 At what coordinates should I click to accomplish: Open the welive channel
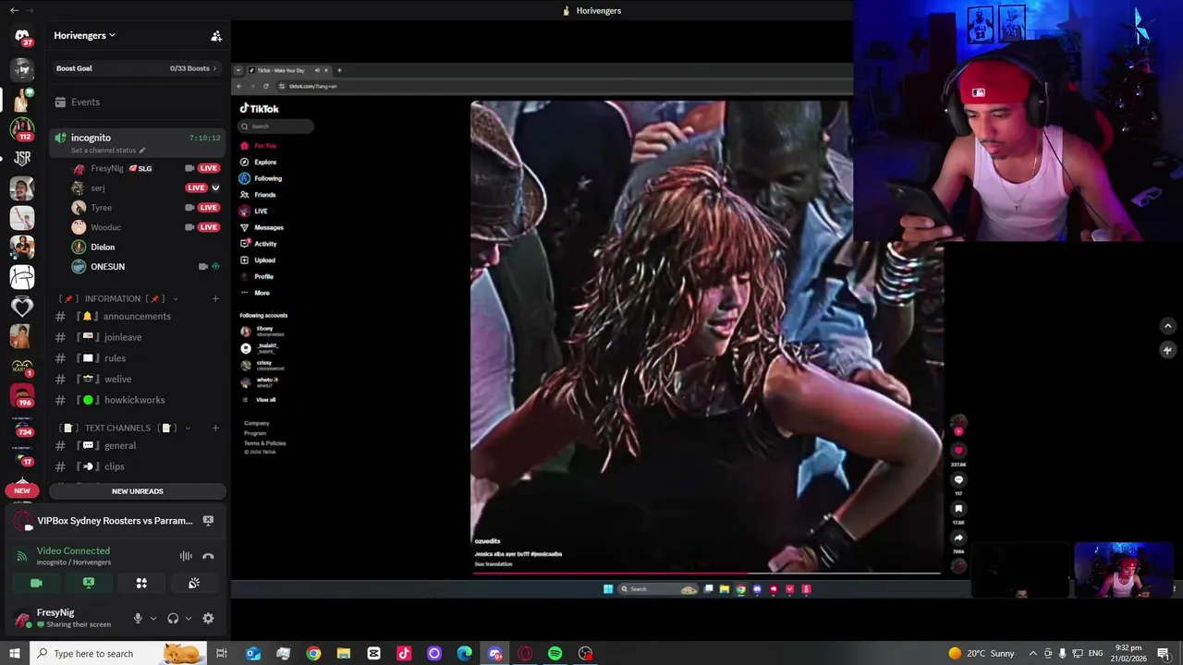137,379
